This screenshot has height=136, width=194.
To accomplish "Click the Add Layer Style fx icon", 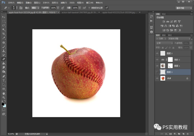I will pos(166,134).
